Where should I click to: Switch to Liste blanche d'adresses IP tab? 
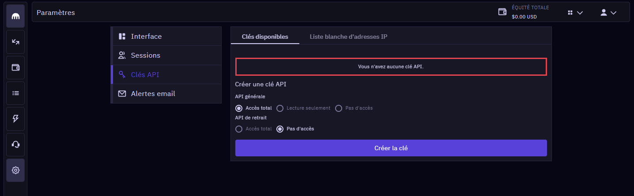[x=348, y=37]
